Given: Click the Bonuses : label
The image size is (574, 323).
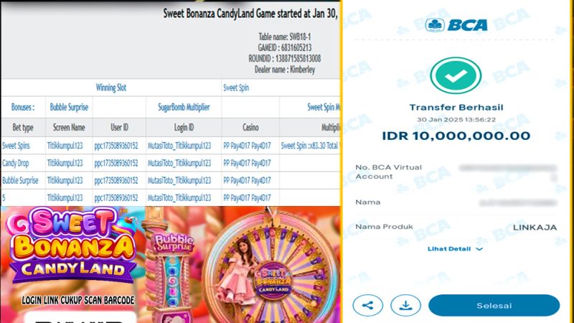Looking at the screenshot, I should tap(23, 107).
